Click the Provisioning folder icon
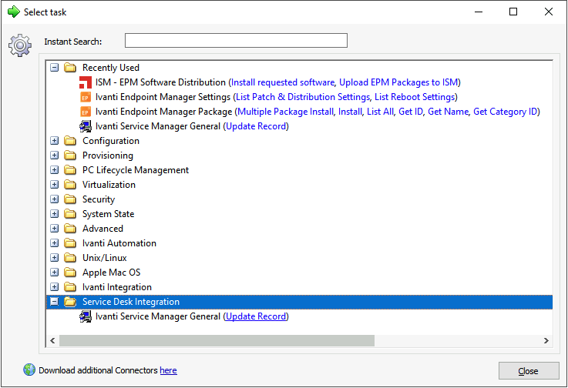 (x=70, y=156)
